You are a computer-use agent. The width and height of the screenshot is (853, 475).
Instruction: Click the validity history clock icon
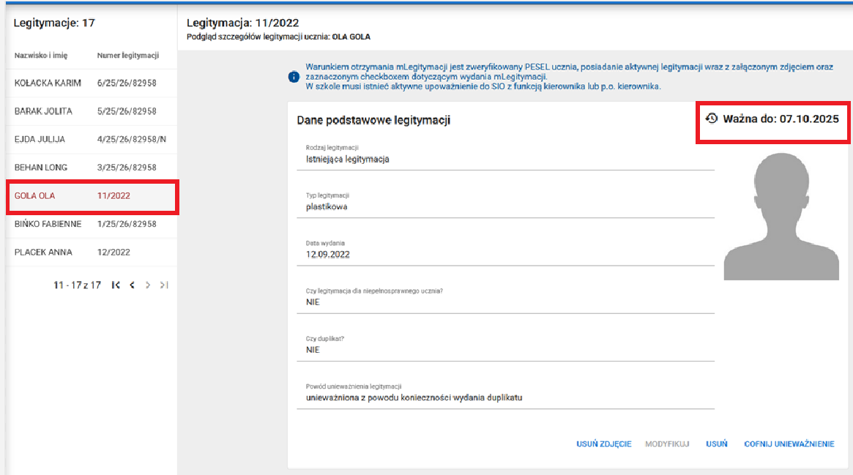tap(711, 118)
